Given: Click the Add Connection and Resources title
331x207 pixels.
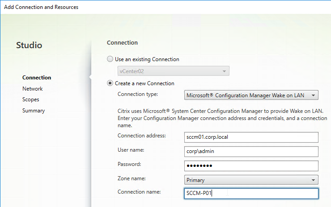Looking at the screenshot, I should pyautogui.click(x=41, y=7).
